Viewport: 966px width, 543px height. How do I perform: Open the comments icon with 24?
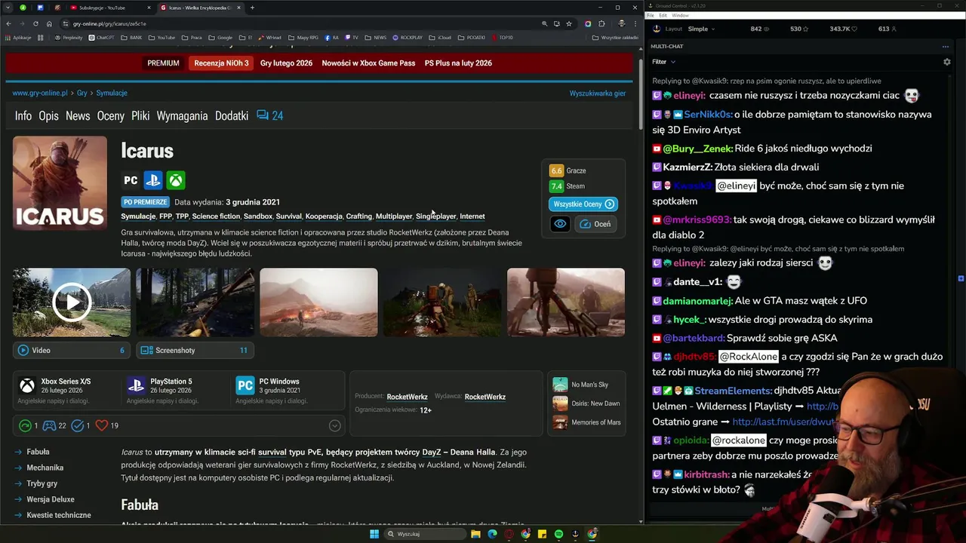click(x=269, y=115)
